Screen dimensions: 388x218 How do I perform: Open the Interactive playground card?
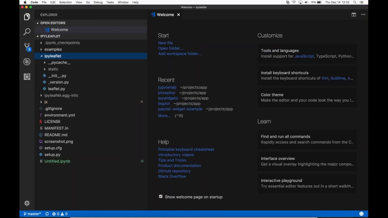(307, 183)
